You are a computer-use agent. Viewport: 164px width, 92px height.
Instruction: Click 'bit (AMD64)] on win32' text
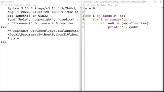click(28, 16)
